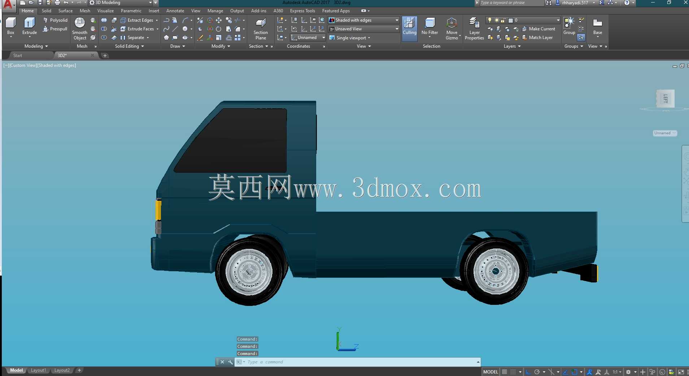Click the LEFT face of the ViewCube
Image resolution: width=689 pixels, height=376 pixels.
pyautogui.click(x=665, y=98)
